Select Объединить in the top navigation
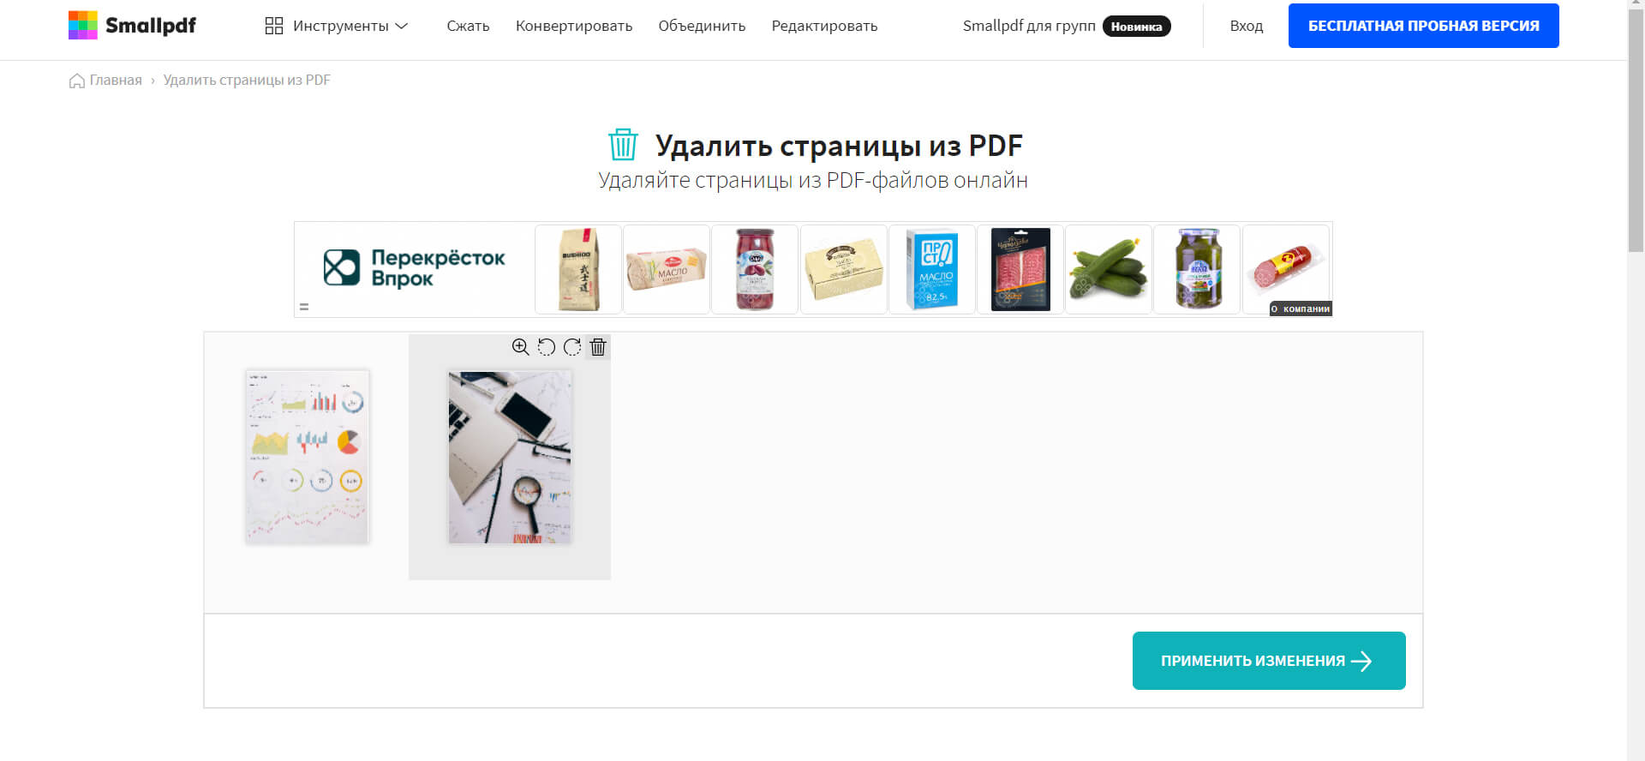Screen dimensions: 1645x761 pyautogui.click(x=702, y=26)
